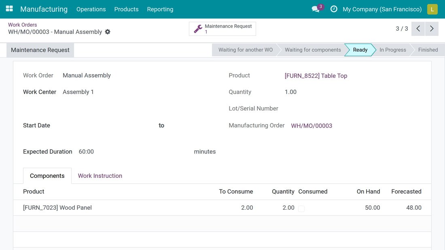This screenshot has width=445, height=250.
Task: Click the Manufacturing app title
Action: 44,9
